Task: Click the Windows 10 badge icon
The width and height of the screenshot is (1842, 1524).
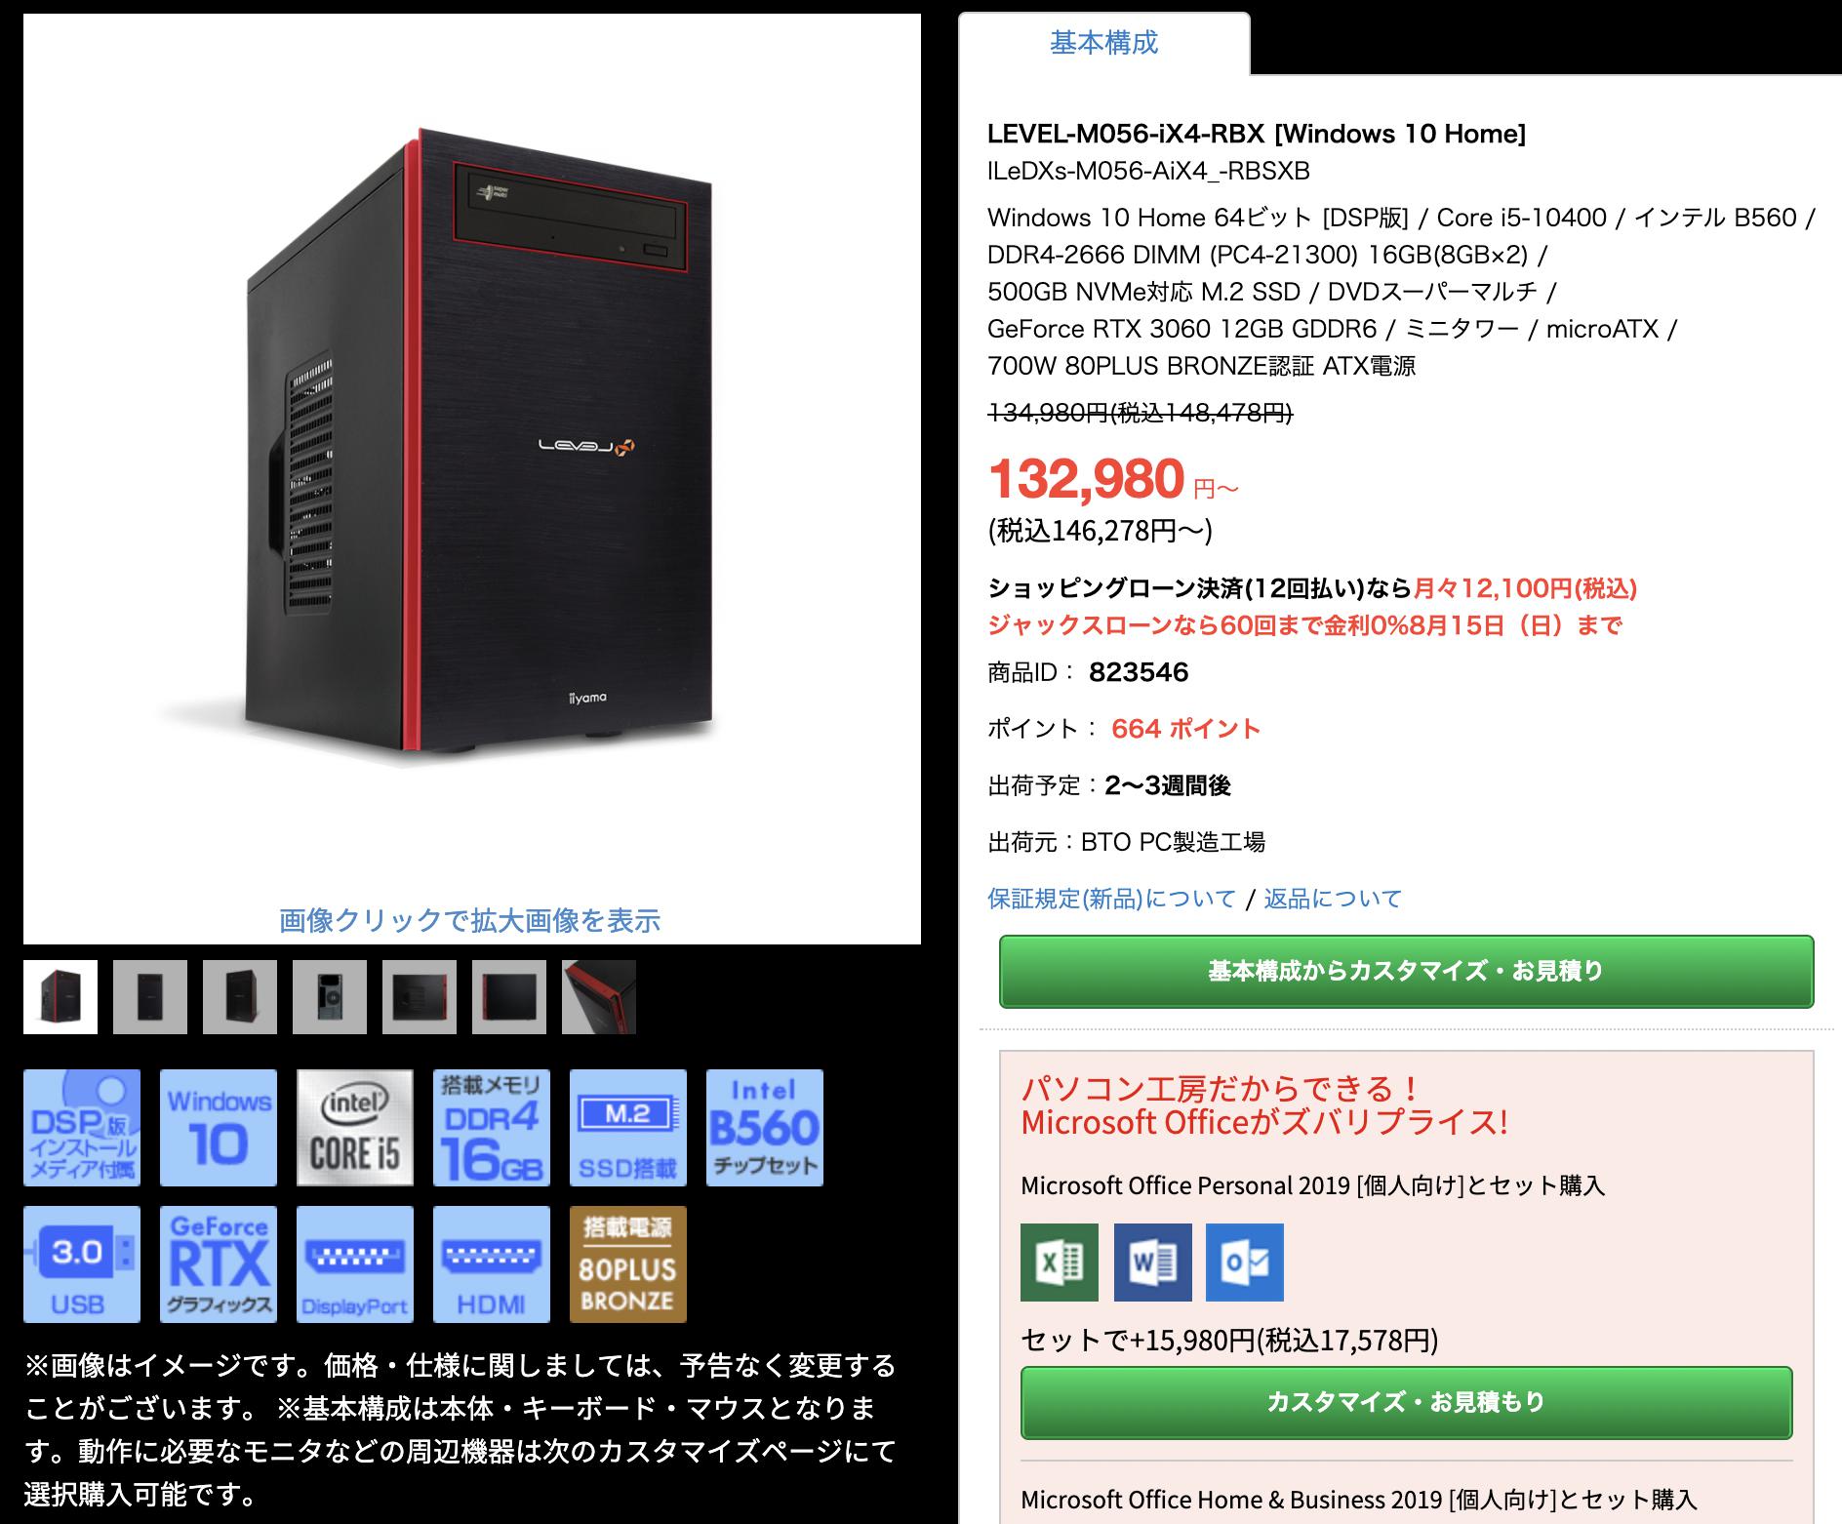Action: pyautogui.click(x=219, y=1127)
